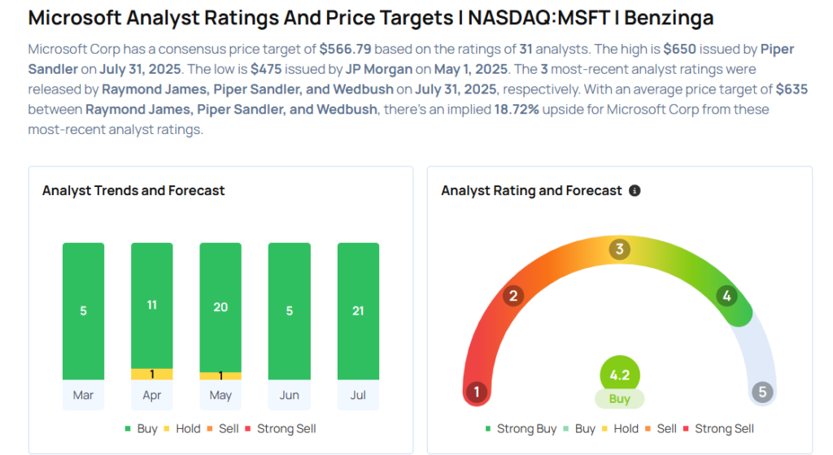Click gauge marker number 1
Image resolution: width=833 pixels, height=455 pixels.
pos(476,392)
